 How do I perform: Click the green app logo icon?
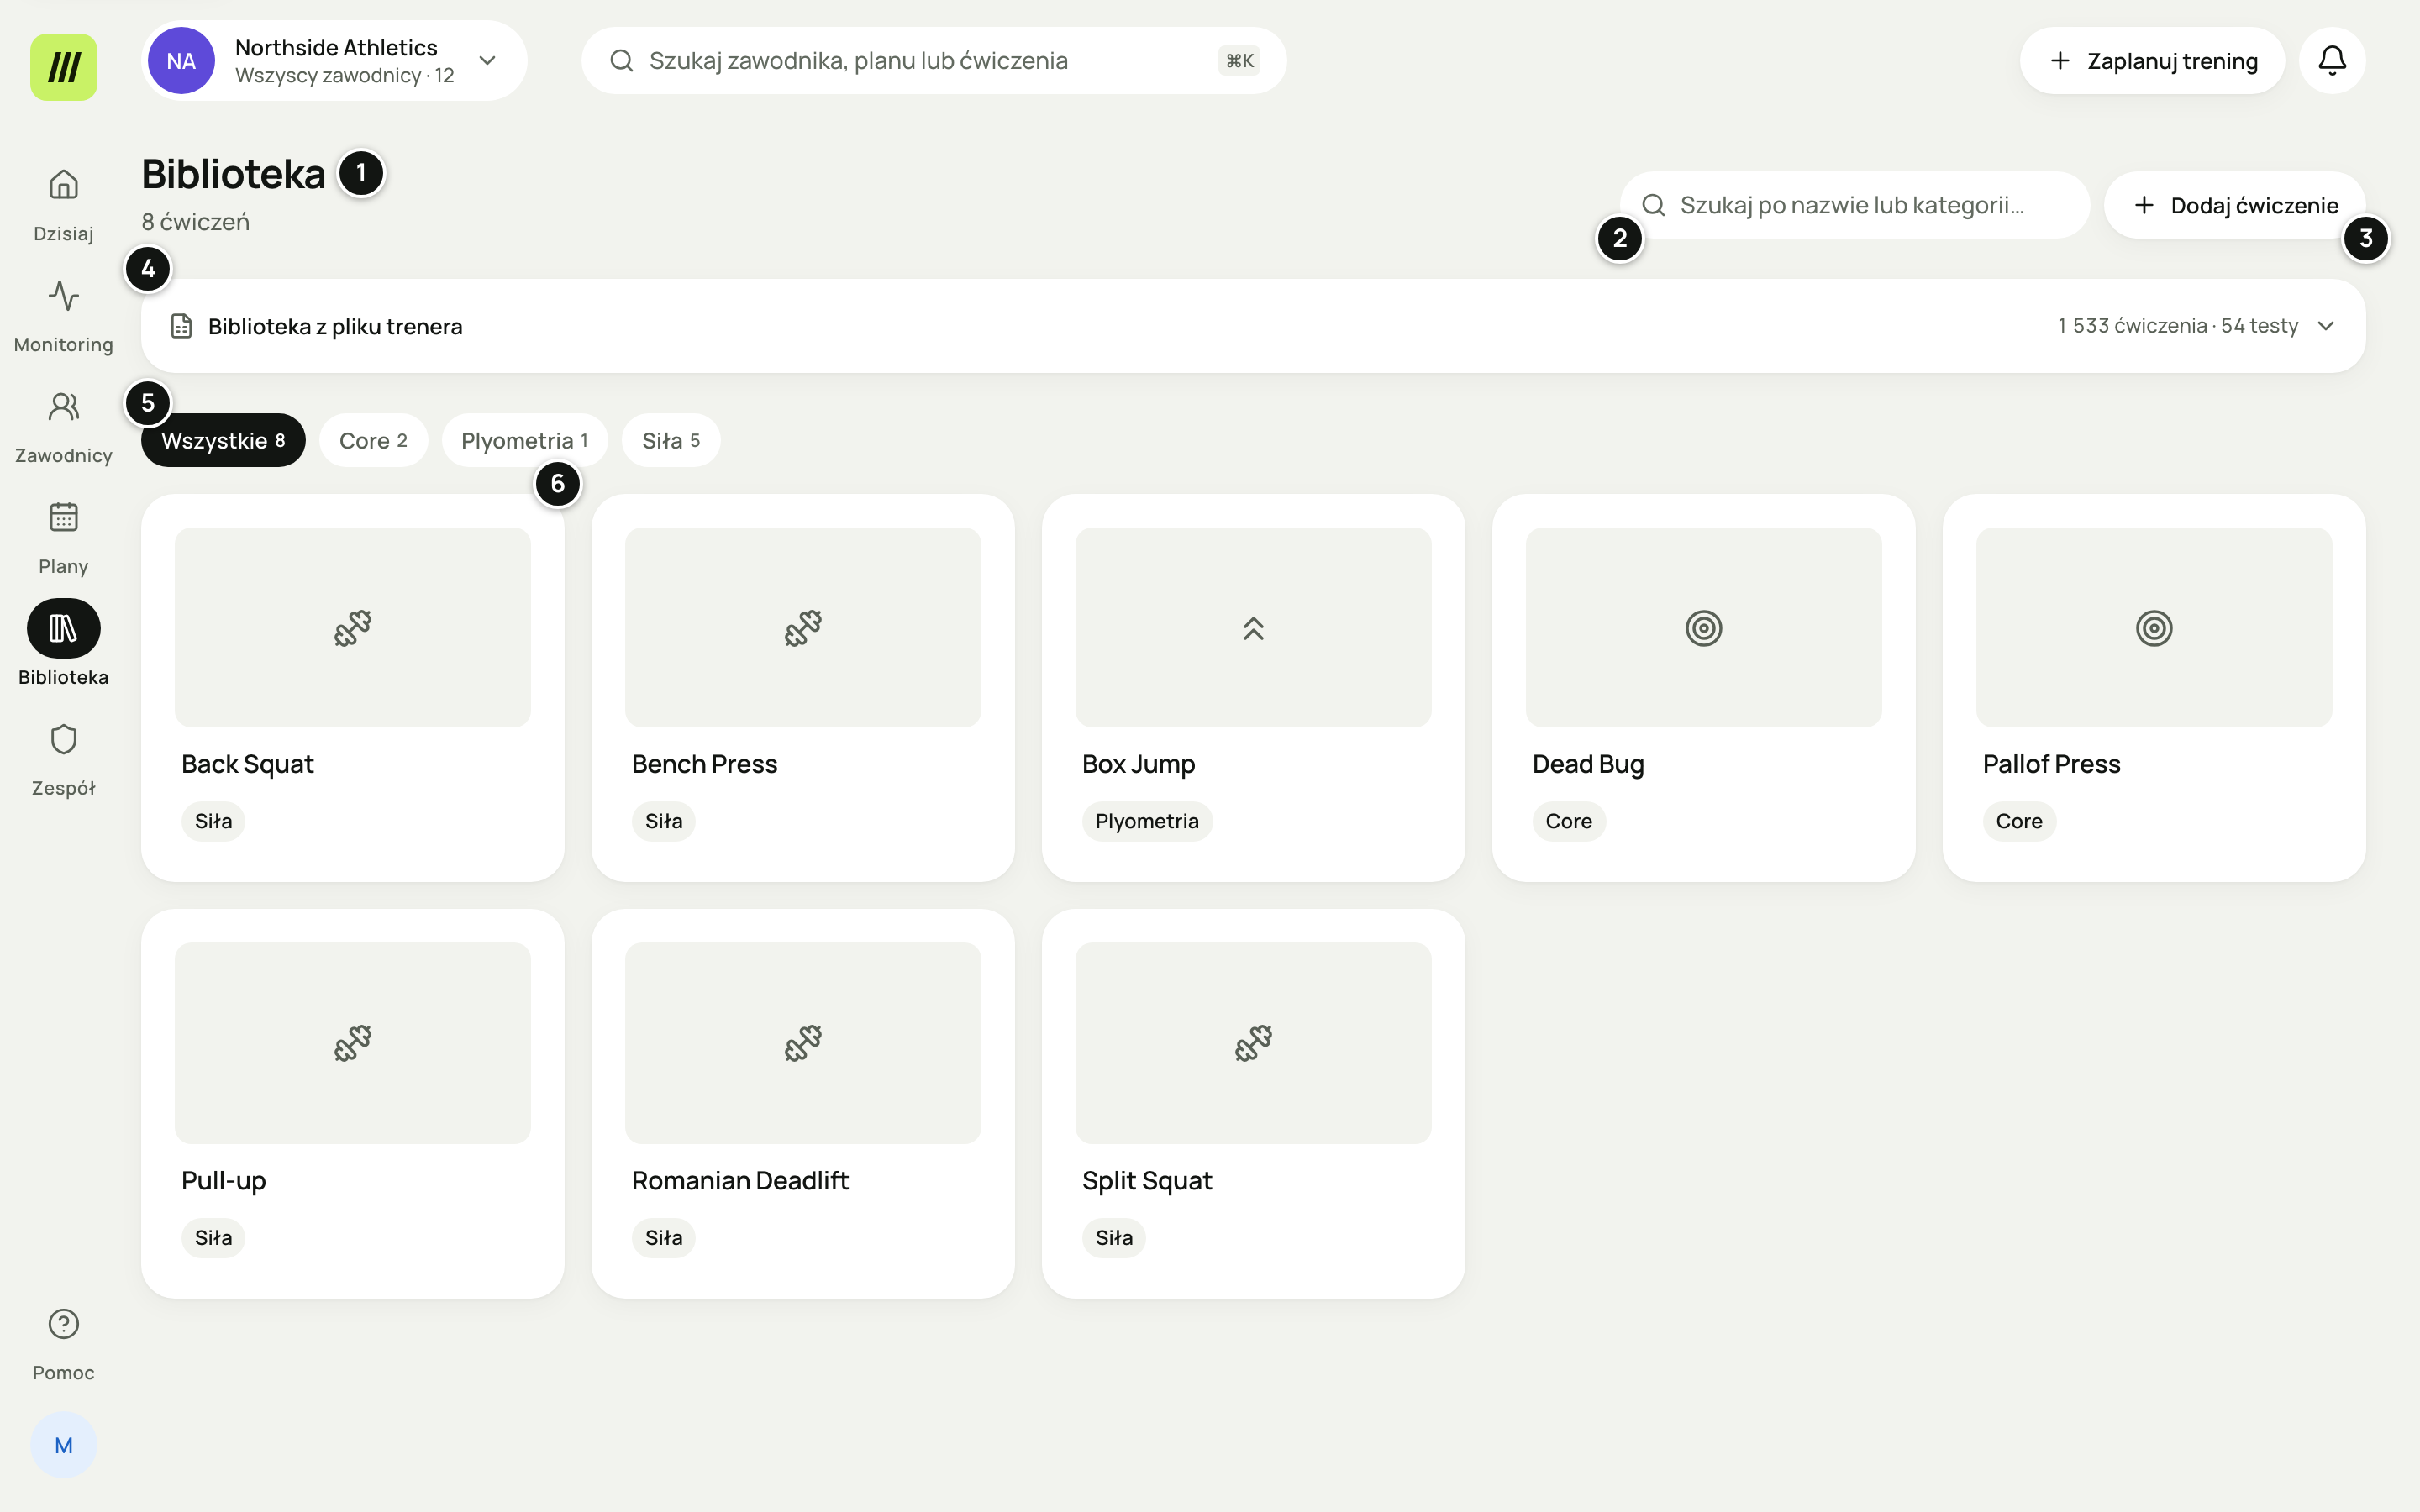[64, 67]
